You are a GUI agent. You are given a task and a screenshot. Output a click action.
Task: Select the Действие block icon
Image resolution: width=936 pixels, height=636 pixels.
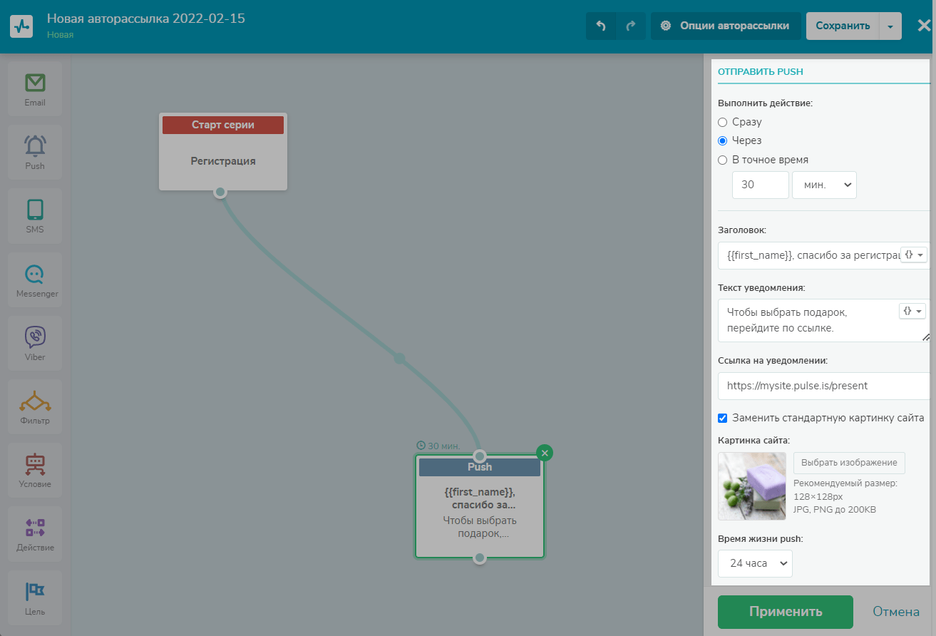click(35, 528)
